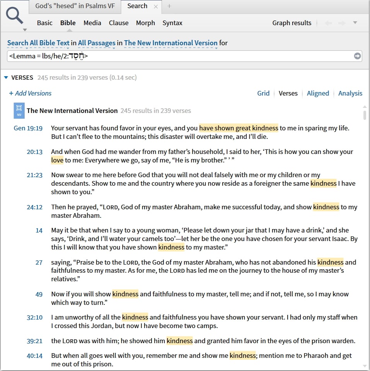Collapse the VERSES results section
This screenshot has width=370, height=371.
coord(6,78)
